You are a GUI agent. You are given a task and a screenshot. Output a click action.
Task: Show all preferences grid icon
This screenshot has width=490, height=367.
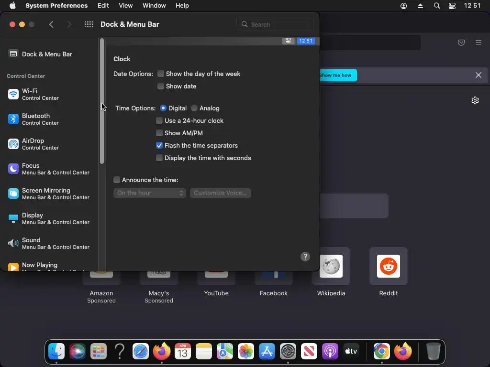[x=89, y=24]
